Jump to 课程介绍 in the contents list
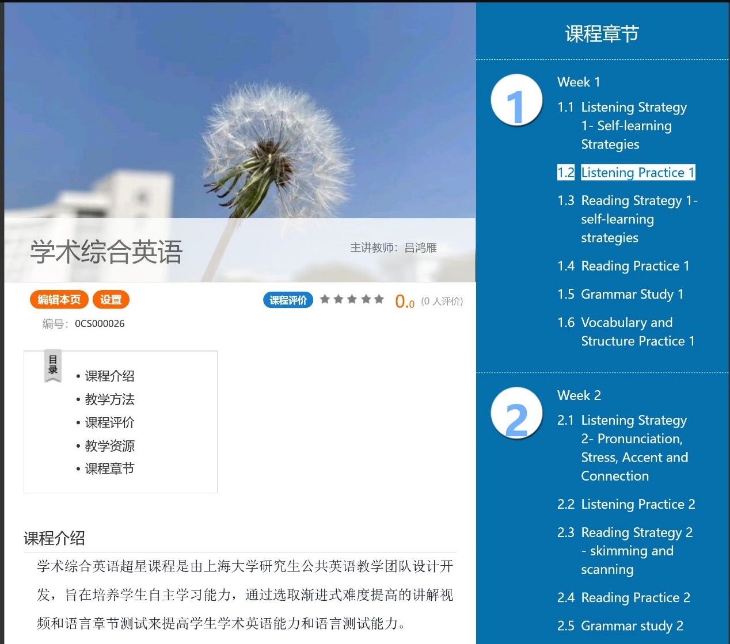This screenshot has width=730, height=644. coord(109,376)
